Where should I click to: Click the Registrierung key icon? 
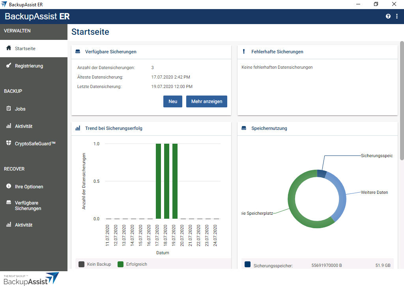tap(9, 66)
